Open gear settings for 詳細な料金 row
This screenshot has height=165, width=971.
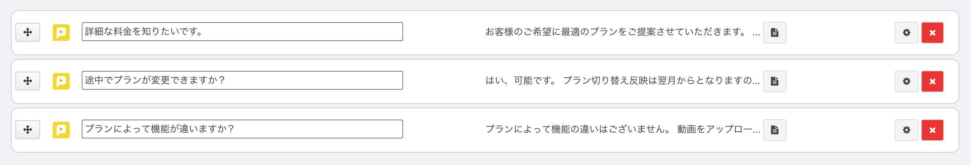[x=906, y=33]
